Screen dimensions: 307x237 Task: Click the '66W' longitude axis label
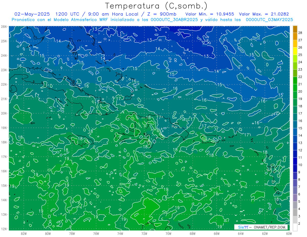(x=217, y=233)
